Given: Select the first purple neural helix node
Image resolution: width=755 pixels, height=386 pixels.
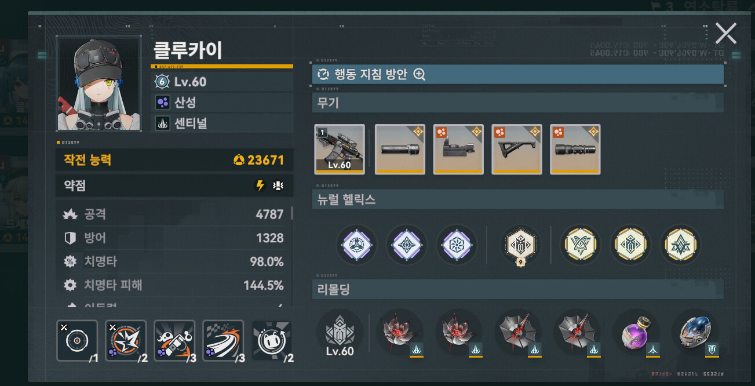Looking at the screenshot, I should pyautogui.click(x=356, y=245).
